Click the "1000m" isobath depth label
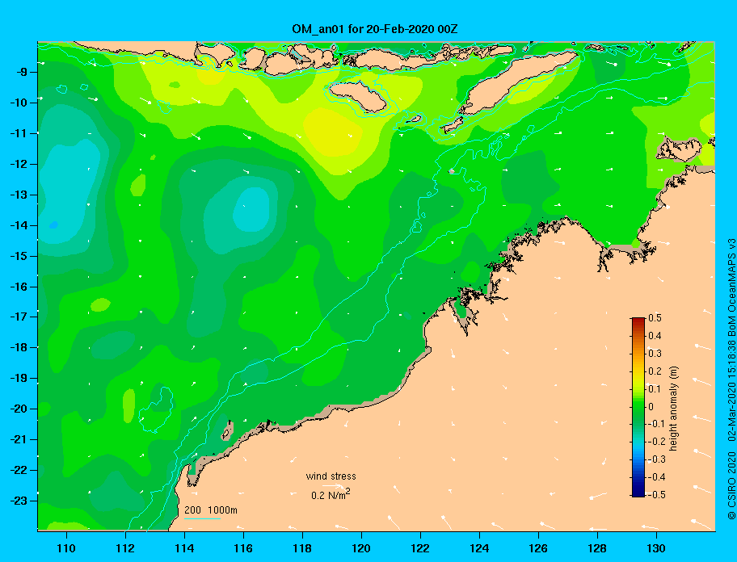737x562 pixels. pos(222,510)
